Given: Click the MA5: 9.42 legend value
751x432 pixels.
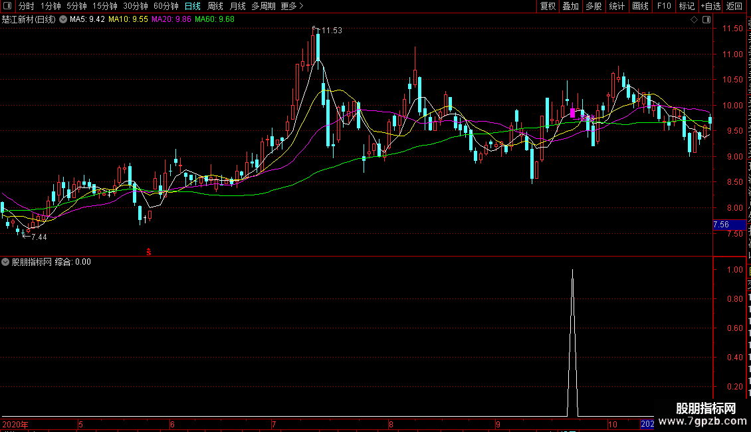Looking at the screenshot, I should pos(87,20).
